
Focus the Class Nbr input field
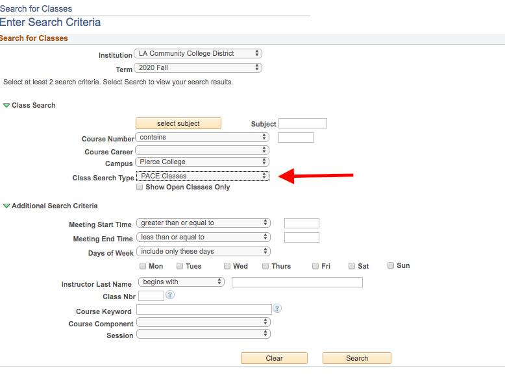pos(151,296)
